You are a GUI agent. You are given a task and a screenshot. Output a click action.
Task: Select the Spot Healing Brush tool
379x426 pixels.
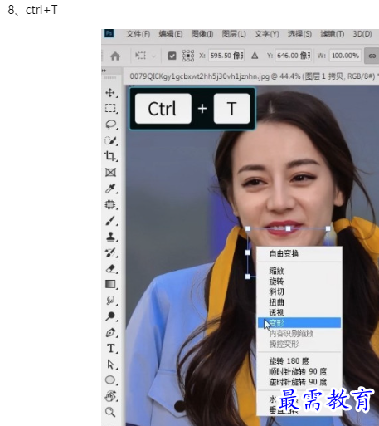[110, 205]
